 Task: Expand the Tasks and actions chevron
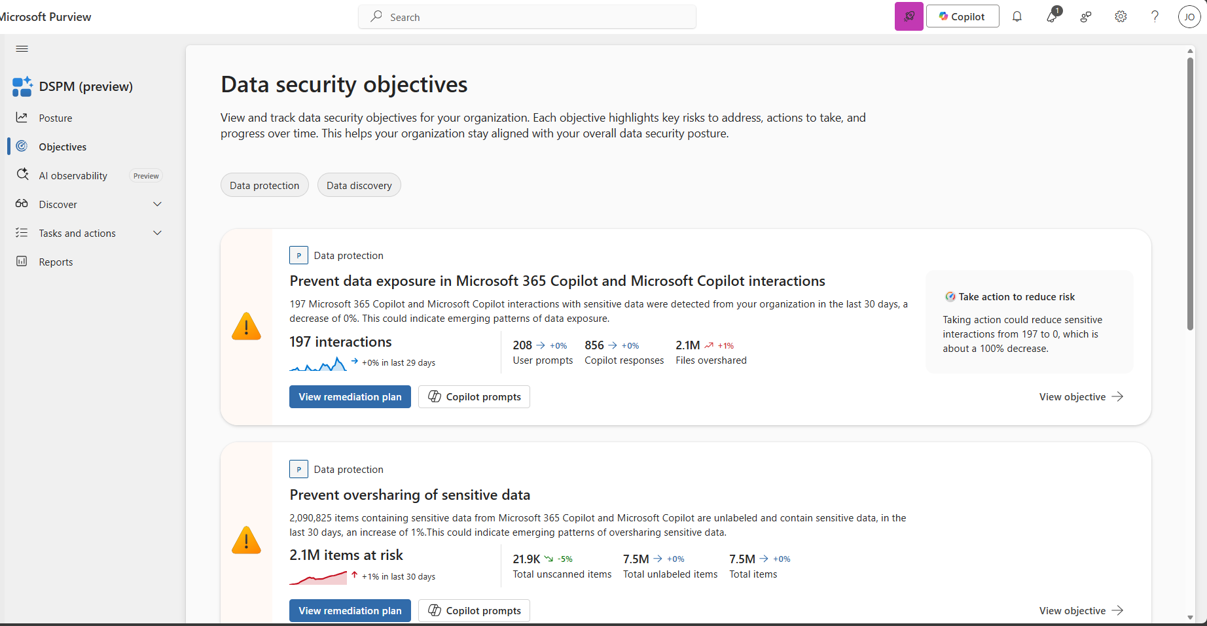[x=157, y=233]
